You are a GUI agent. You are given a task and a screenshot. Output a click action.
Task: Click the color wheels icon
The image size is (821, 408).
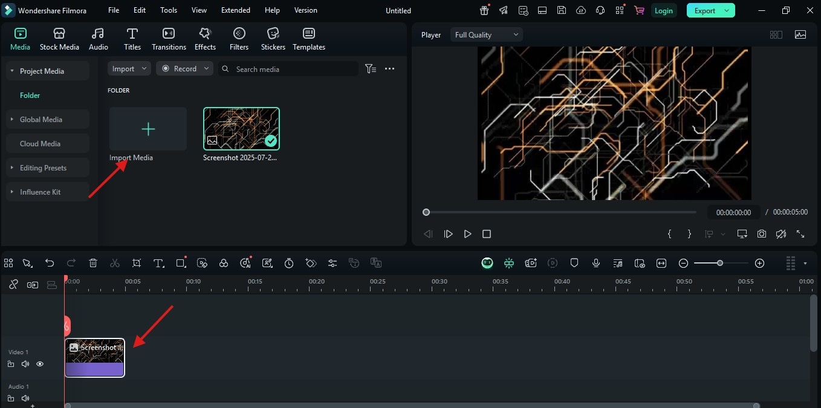[224, 263]
